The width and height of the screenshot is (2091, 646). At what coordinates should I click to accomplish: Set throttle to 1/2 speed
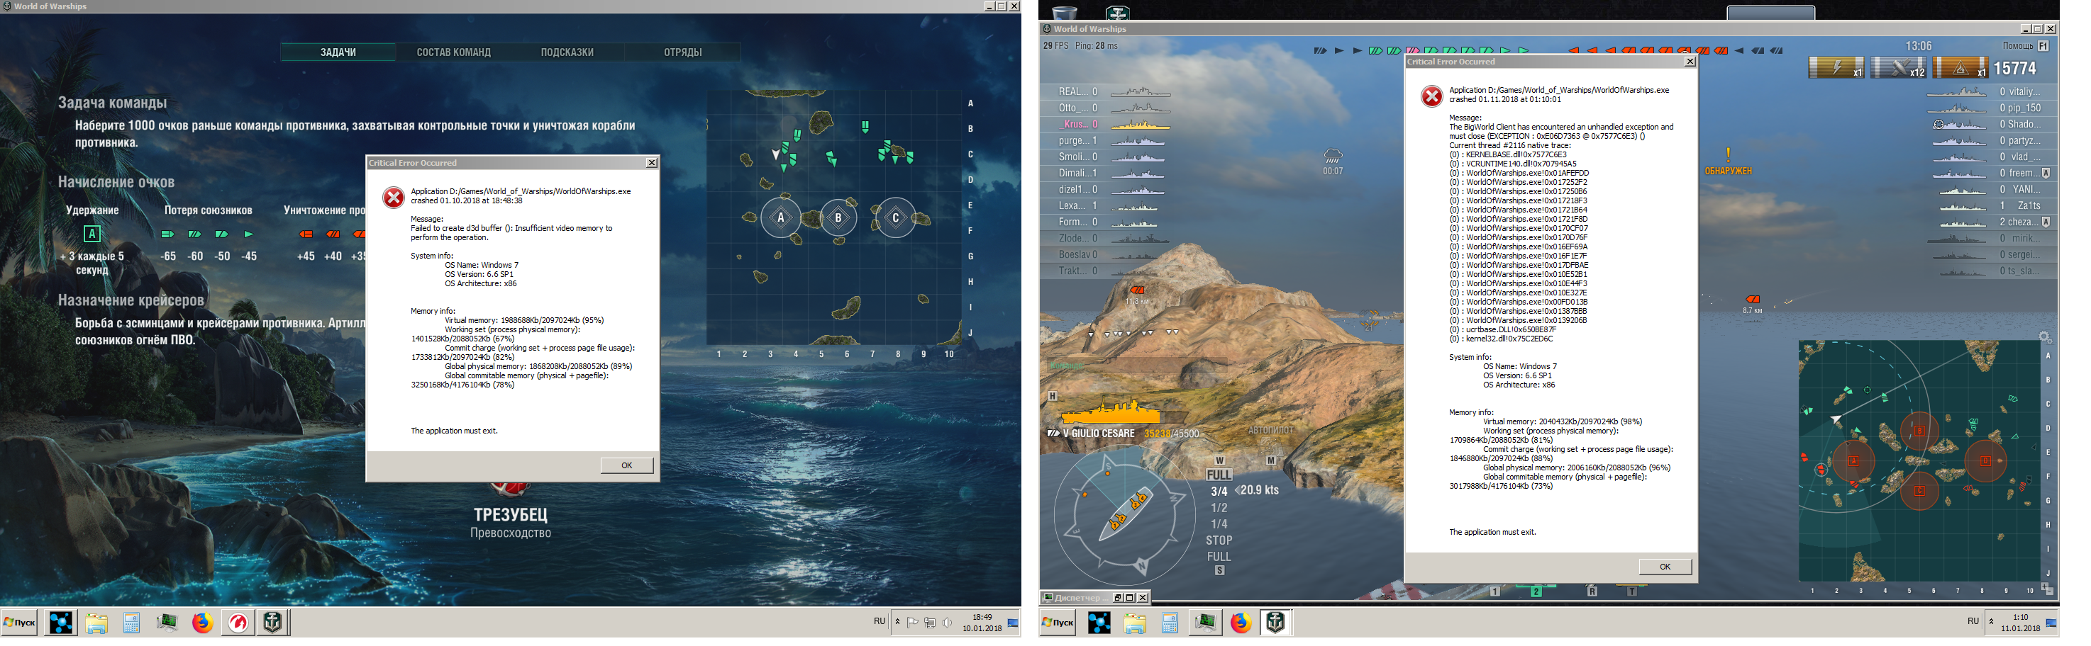tap(1219, 507)
